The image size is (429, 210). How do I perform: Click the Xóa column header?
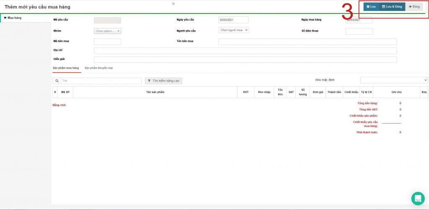click(424, 92)
